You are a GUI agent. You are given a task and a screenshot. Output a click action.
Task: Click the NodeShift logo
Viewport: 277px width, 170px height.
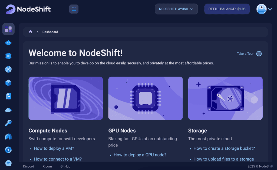28,9
